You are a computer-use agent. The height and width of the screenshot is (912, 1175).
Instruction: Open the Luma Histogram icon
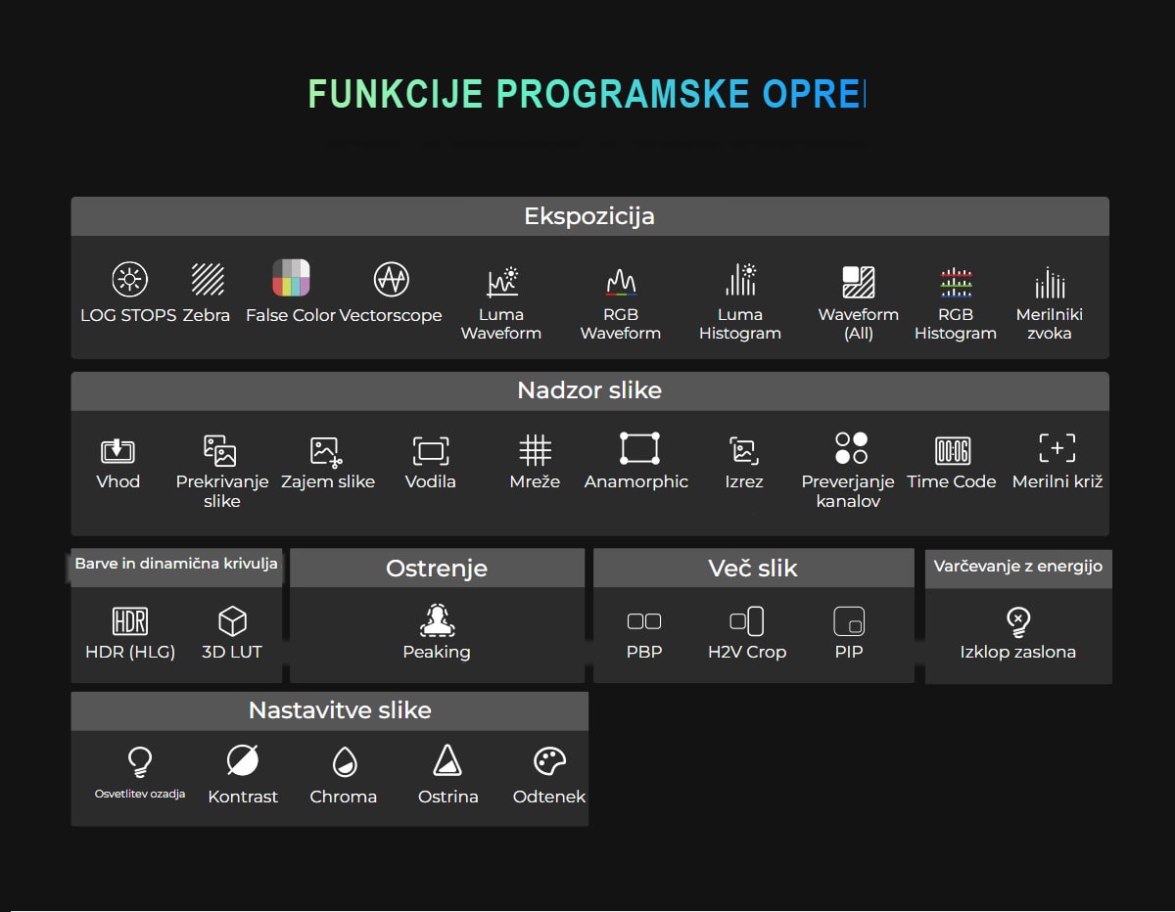click(740, 280)
